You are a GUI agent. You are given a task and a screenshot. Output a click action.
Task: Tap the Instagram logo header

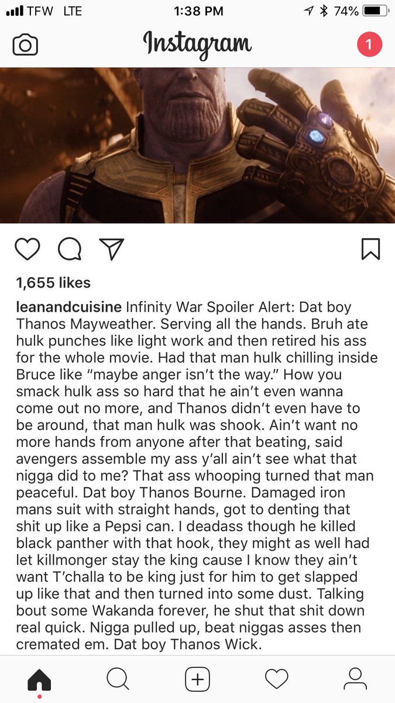(197, 45)
